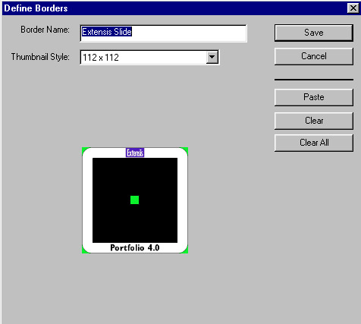The image size is (361, 324).
Task: Click the divider line below Cancel
Action: click(314, 80)
